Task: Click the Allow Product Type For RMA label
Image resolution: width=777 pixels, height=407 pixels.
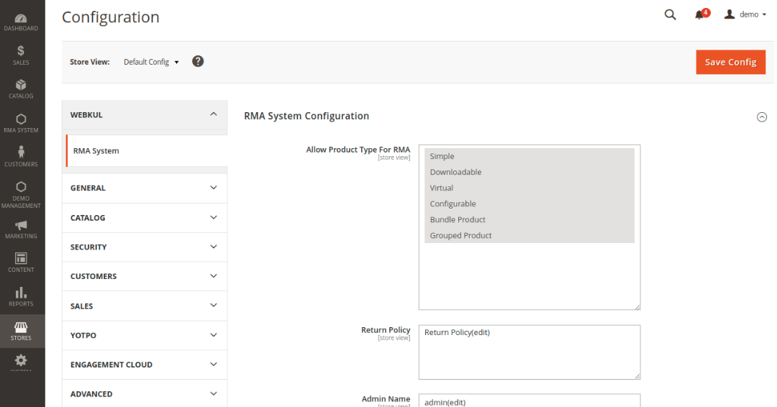Action: coord(358,150)
